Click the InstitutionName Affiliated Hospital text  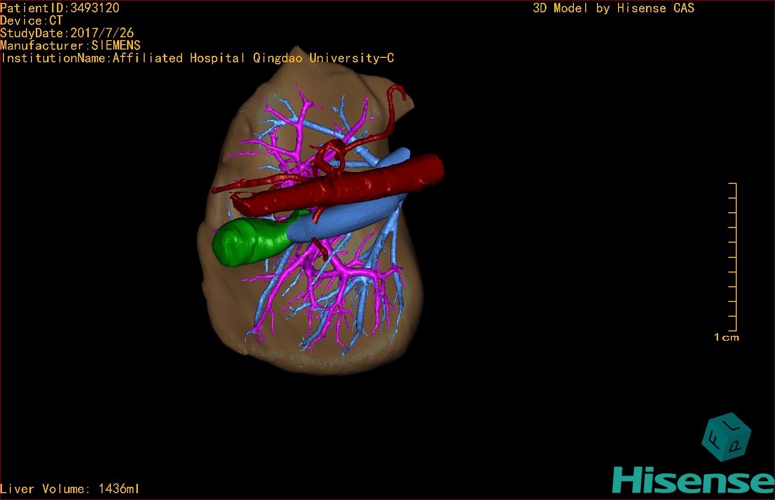pyautogui.click(x=197, y=58)
